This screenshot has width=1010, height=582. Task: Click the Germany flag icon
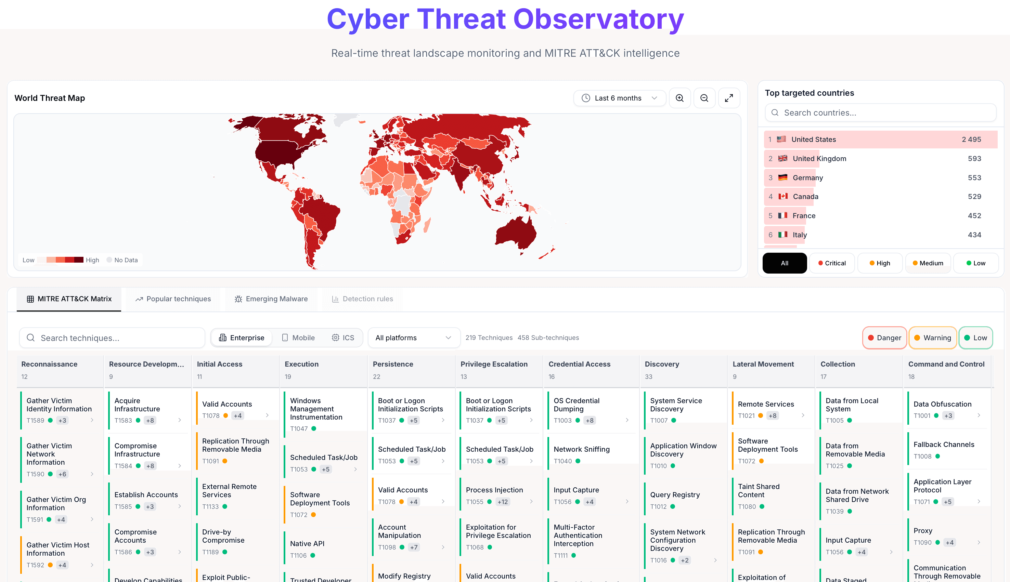point(782,177)
